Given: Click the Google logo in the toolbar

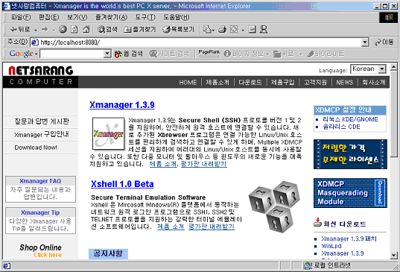Looking at the screenshot, I should [x=21, y=54].
